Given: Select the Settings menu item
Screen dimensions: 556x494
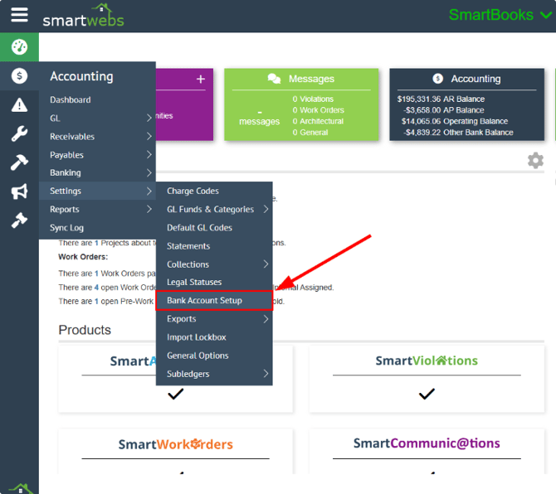Looking at the screenshot, I should tap(98, 191).
